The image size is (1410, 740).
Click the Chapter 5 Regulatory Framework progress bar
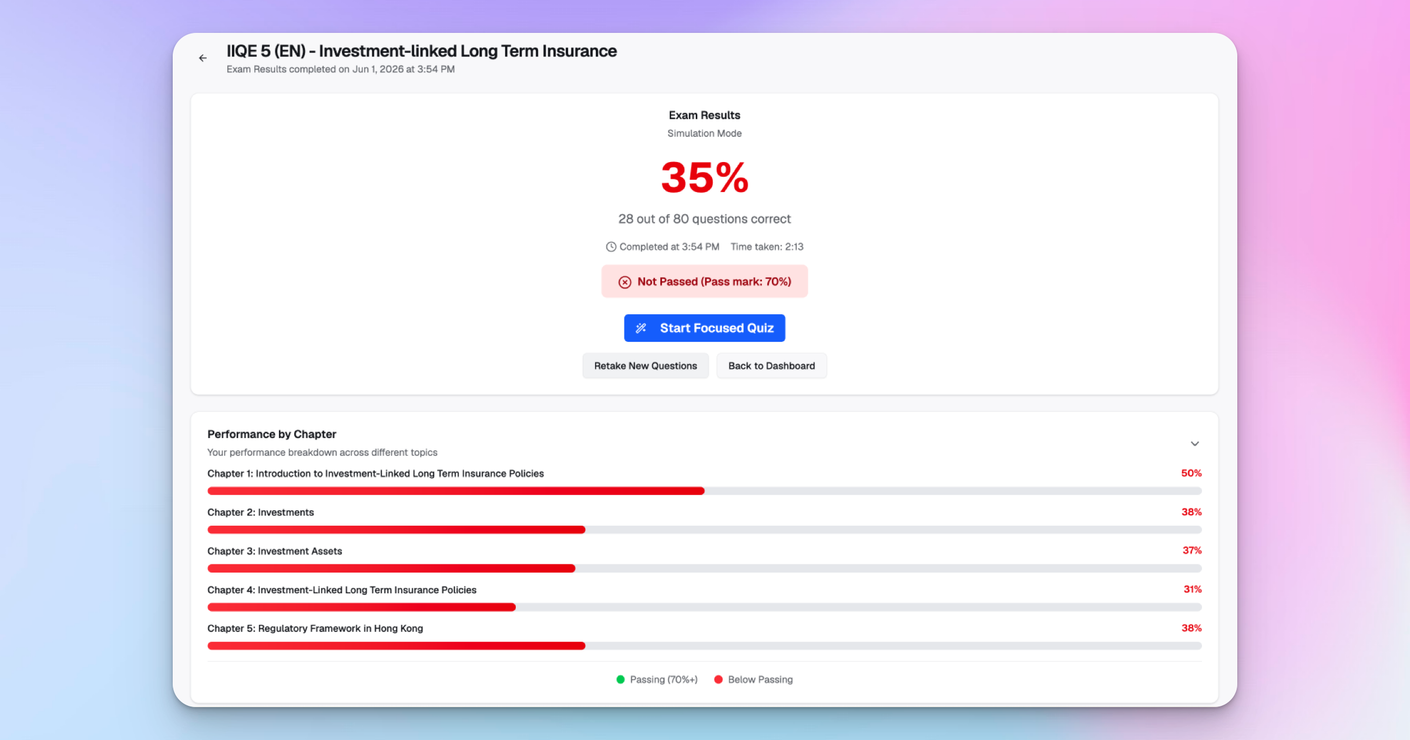pos(704,646)
